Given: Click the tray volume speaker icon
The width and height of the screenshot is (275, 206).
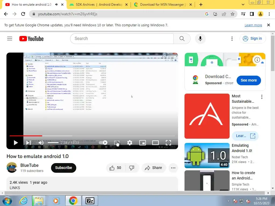Looking at the screenshot, I should point(248,201).
